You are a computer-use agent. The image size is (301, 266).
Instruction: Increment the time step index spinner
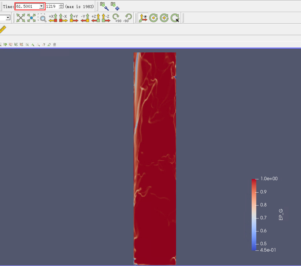61,5
